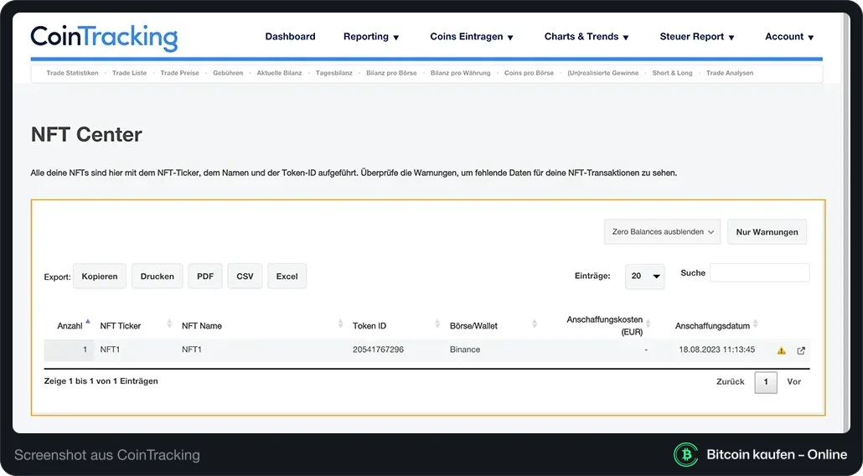Screen dimensions: 863x476
Task: Open the NFT1 external link icon
Action: (x=801, y=350)
